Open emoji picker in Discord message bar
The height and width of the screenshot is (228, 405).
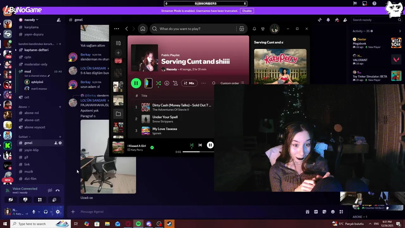[333, 212]
